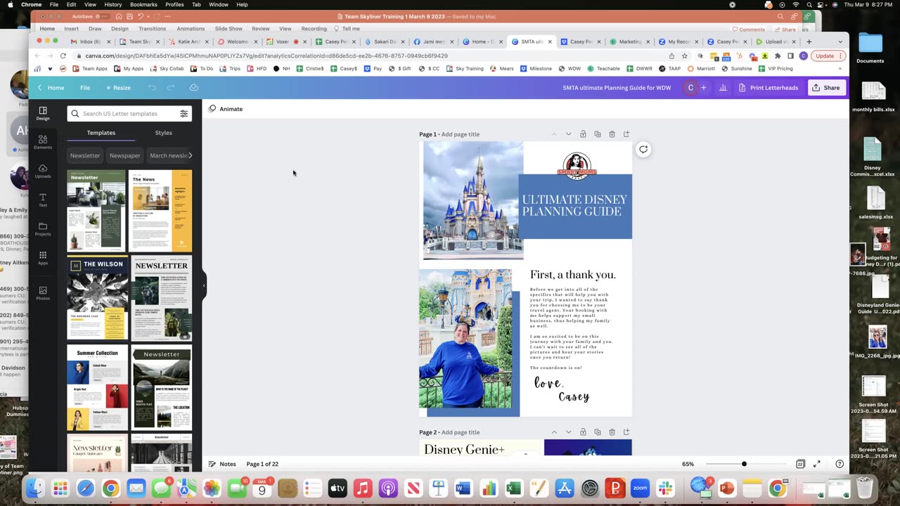Open the Elements panel in sidebar
The height and width of the screenshot is (506, 900).
pyautogui.click(x=43, y=142)
